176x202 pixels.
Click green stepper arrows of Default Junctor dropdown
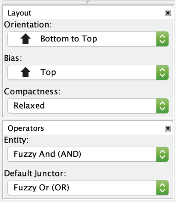pos(162,188)
